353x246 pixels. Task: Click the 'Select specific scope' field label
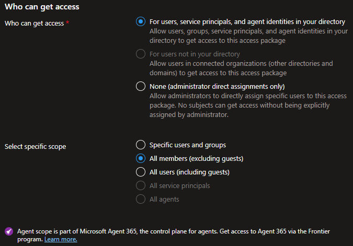click(x=36, y=147)
